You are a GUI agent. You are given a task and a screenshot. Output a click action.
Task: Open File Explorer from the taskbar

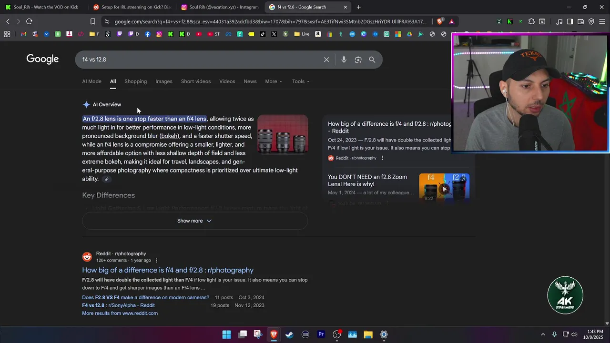click(368, 334)
